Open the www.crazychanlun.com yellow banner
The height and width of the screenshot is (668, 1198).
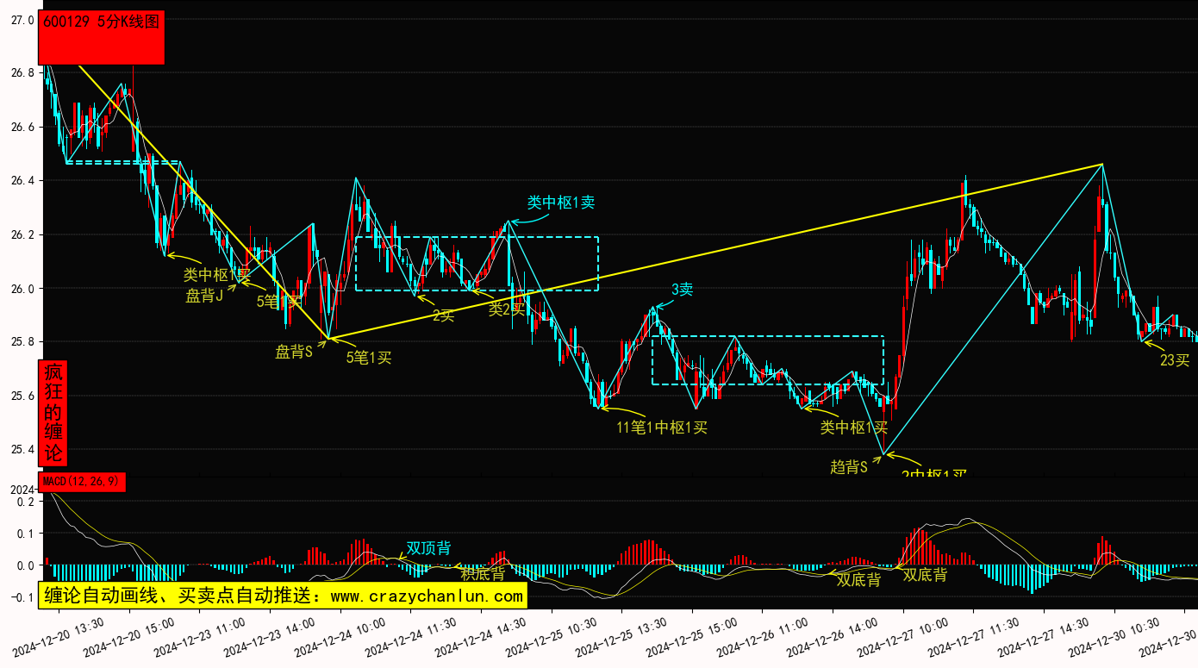pyautogui.click(x=283, y=596)
